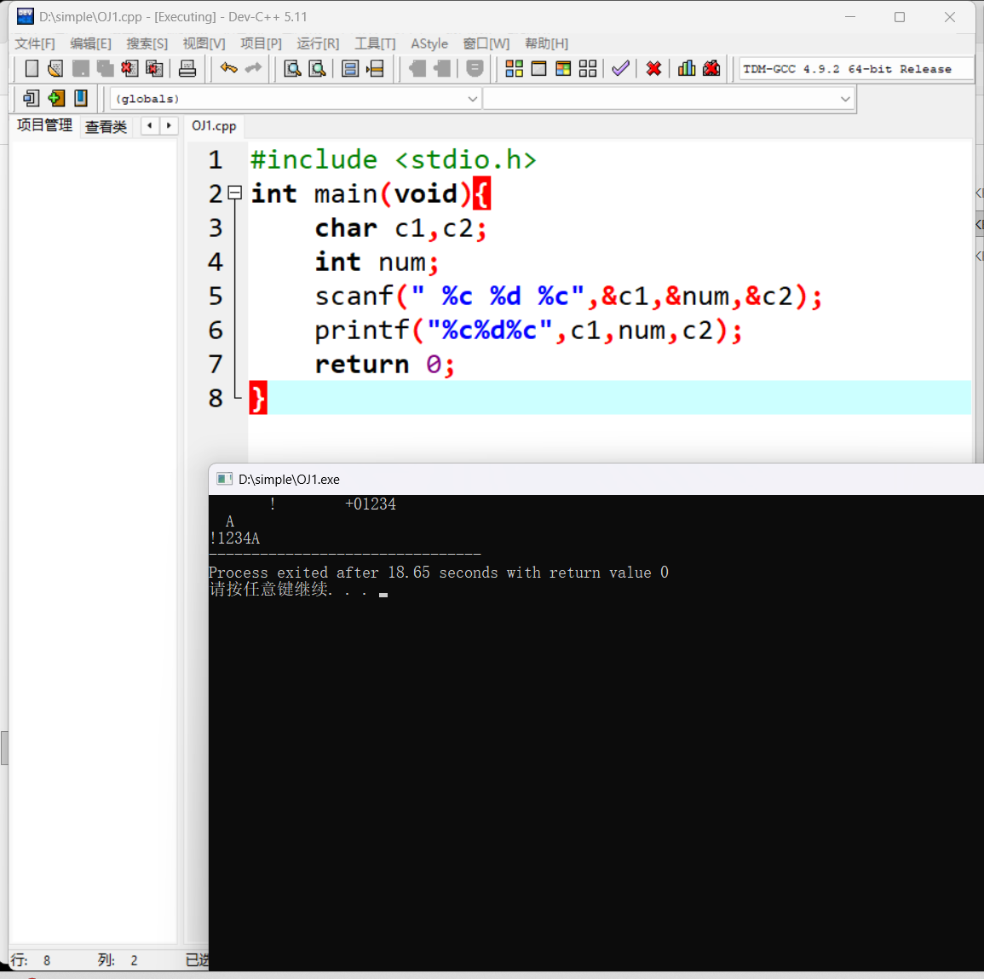Click 'return 0;' on line 7
The width and height of the screenshot is (984, 979).
coord(384,364)
